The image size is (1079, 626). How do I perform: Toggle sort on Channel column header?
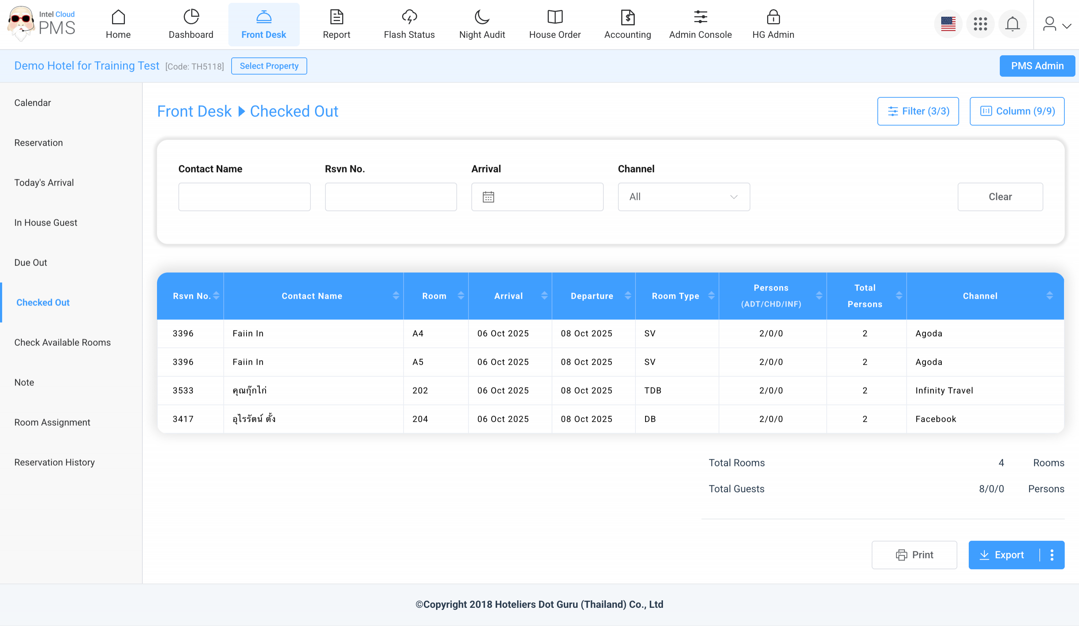[1049, 296]
